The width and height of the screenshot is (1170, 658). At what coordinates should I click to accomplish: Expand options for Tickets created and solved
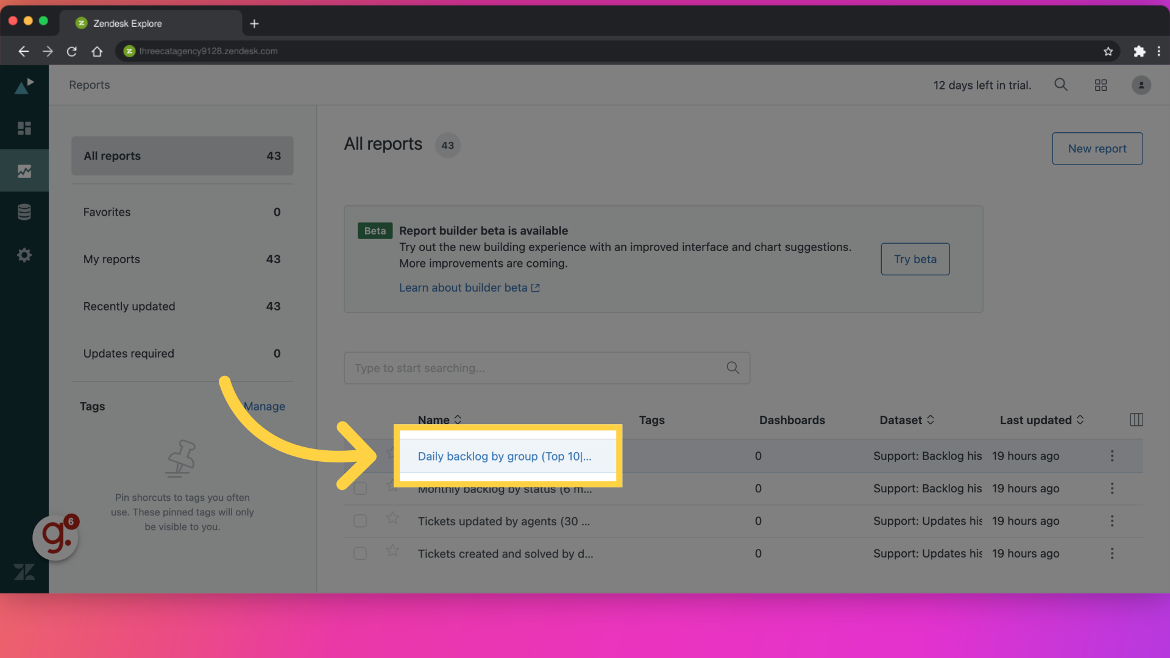(1111, 553)
